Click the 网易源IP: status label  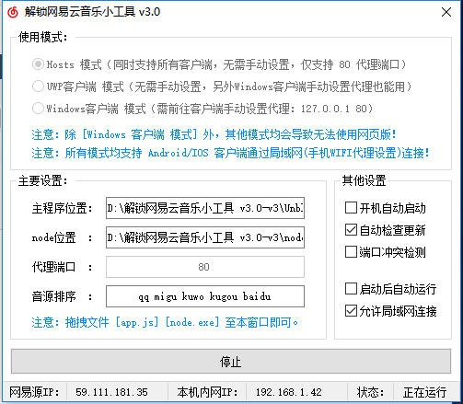(34, 392)
